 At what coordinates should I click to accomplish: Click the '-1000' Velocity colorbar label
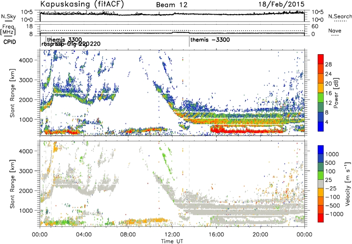(334, 214)
